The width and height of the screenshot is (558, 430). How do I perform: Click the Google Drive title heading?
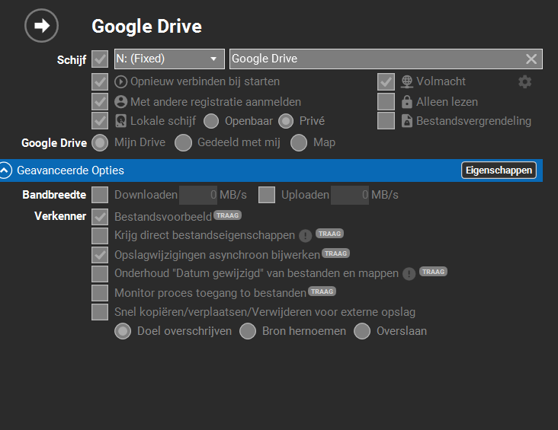146,27
